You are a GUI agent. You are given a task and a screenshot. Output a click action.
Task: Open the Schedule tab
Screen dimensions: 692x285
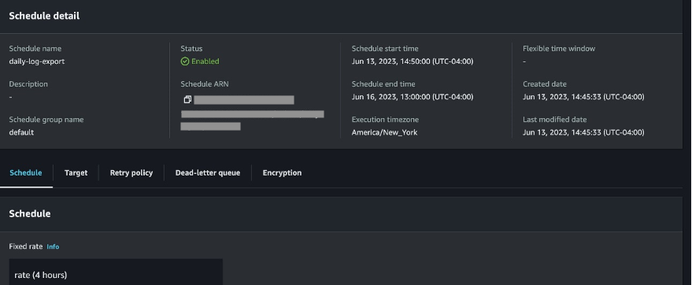point(26,173)
